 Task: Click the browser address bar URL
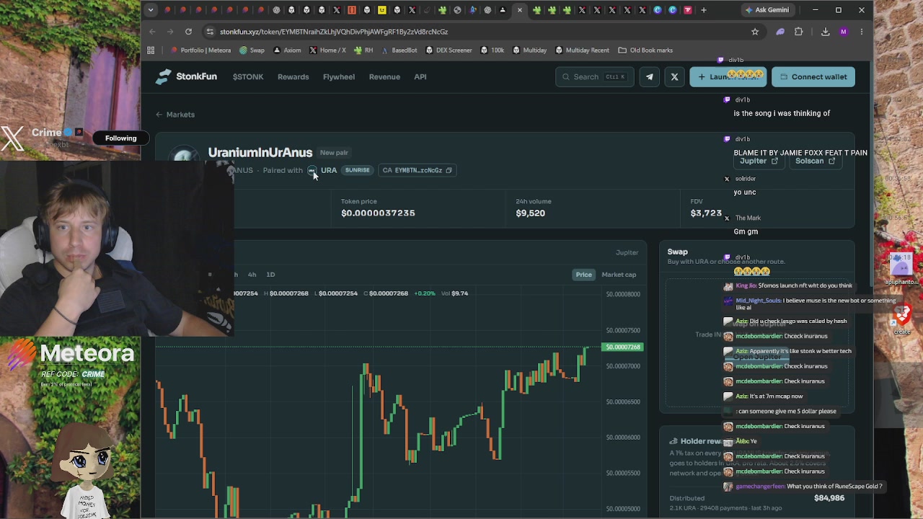(334, 32)
